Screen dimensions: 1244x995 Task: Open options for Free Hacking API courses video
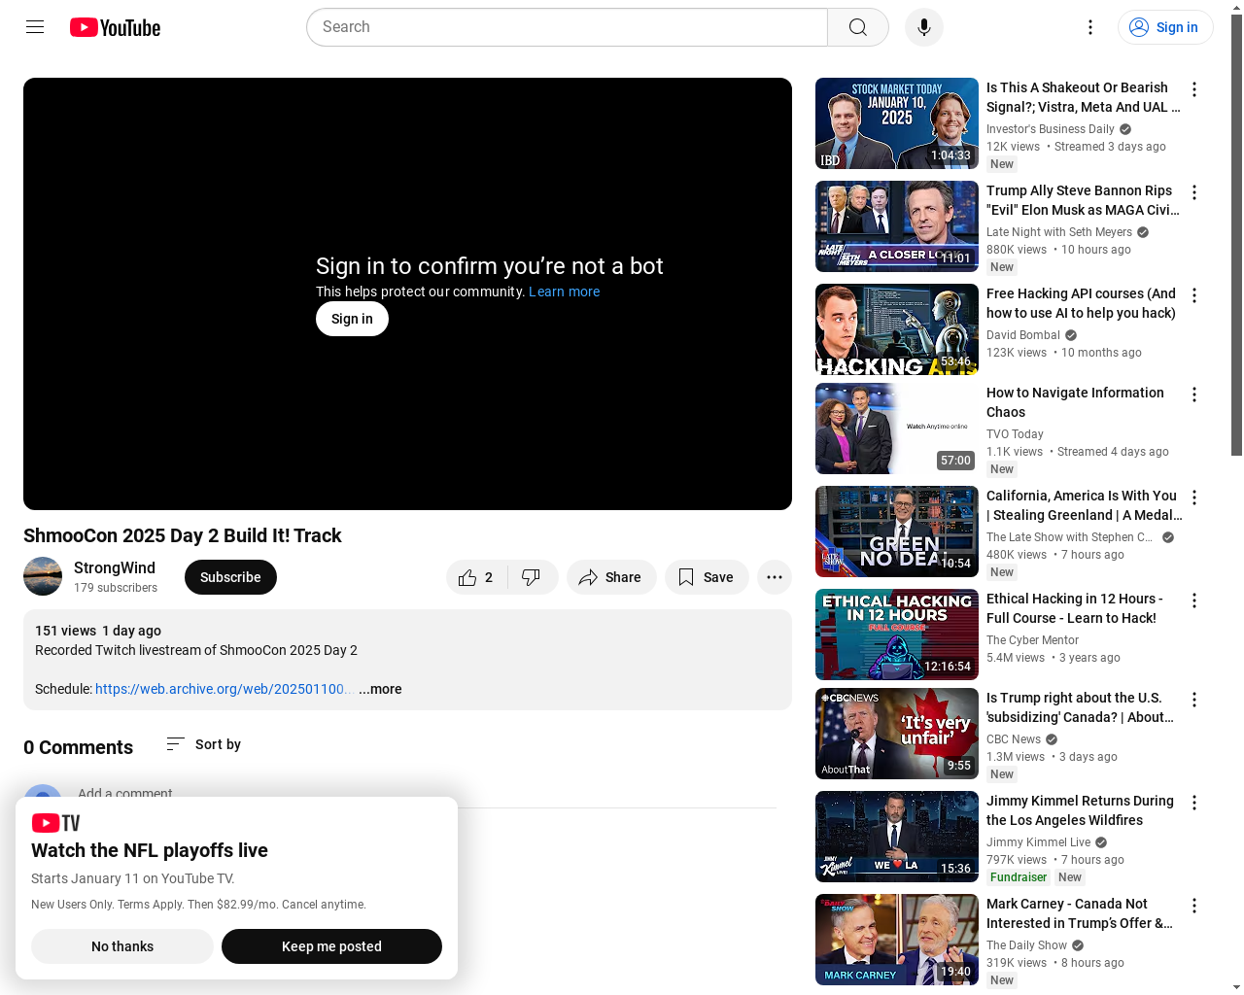tap(1194, 295)
